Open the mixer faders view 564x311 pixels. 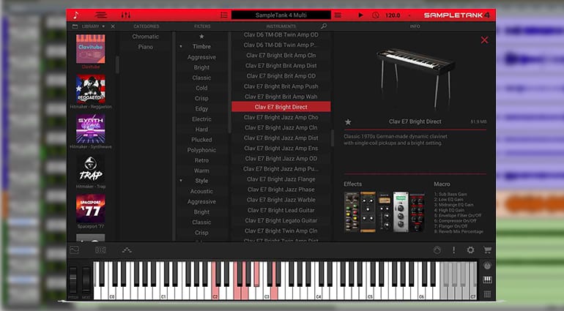[x=126, y=15]
